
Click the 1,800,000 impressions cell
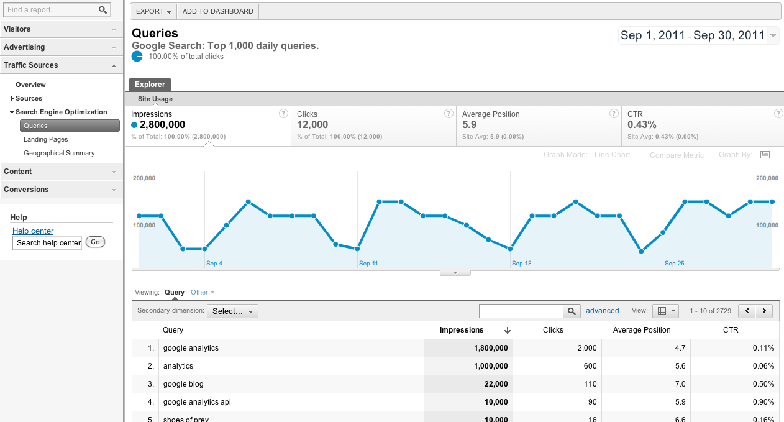[x=468, y=348]
